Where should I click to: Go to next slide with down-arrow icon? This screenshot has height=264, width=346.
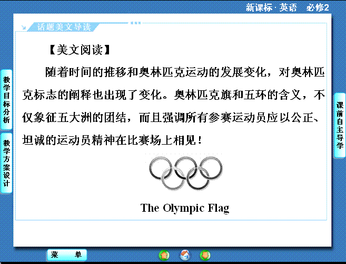click(x=205, y=255)
